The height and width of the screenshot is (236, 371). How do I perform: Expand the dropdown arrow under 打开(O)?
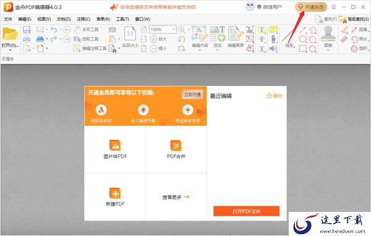(10, 50)
